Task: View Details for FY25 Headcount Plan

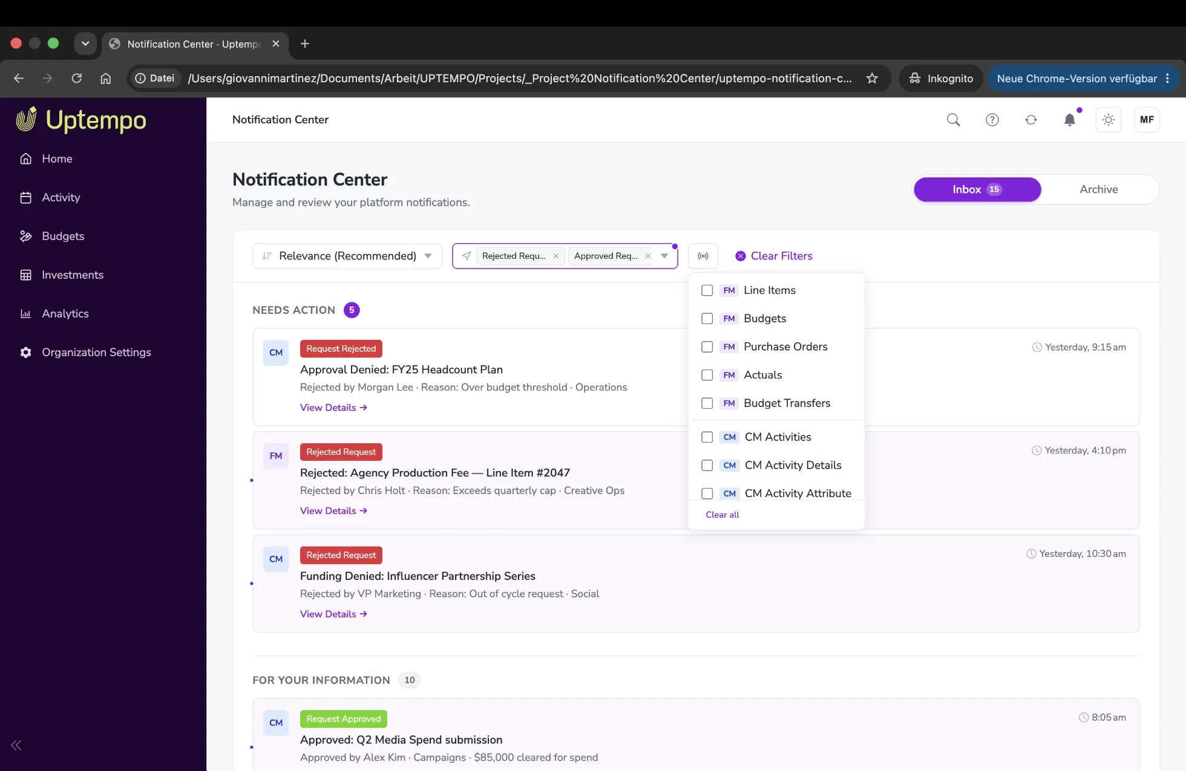Action: [x=334, y=408]
